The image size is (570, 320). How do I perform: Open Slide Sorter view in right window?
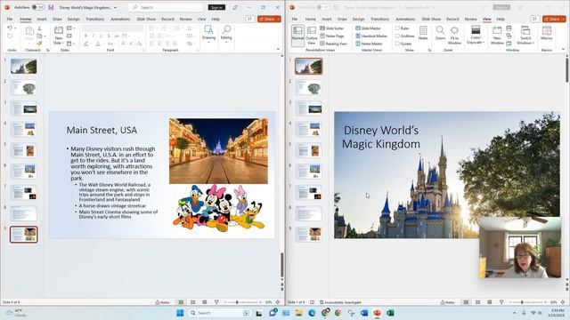pyautogui.click(x=332, y=28)
